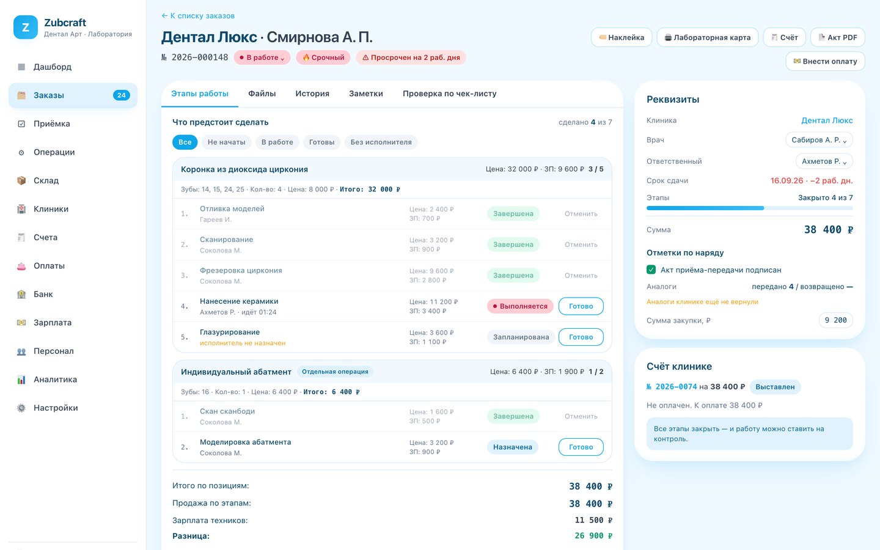Open the Врач dropdown Сабиров А. Р.
Viewport: 880px width, 550px height.
[x=819, y=140]
